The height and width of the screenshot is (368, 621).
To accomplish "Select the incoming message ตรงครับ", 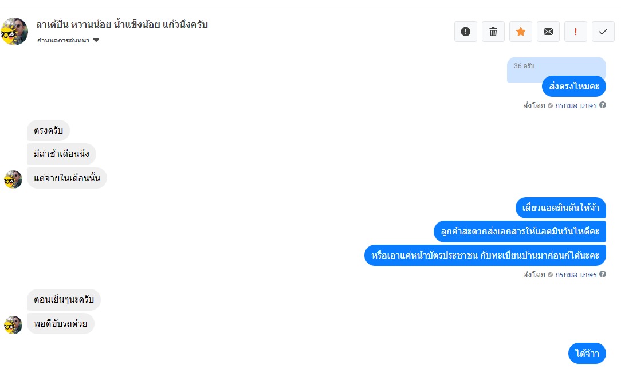I will 48,130.
